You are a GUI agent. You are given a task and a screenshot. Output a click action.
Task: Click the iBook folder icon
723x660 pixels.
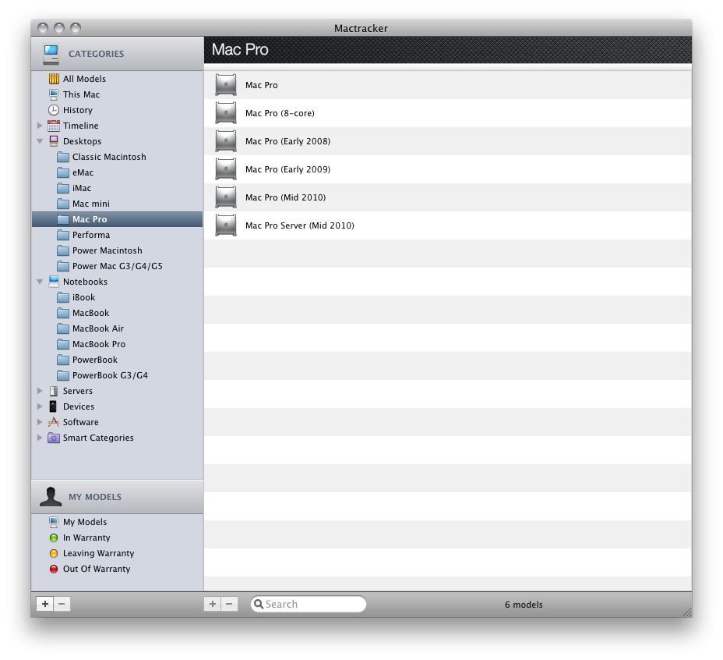coord(63,297)
